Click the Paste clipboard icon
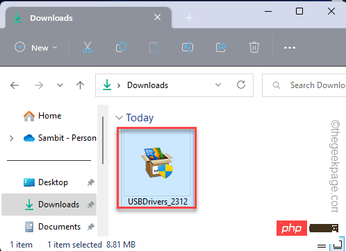This screenshot has width=346, height=251. 154,47
